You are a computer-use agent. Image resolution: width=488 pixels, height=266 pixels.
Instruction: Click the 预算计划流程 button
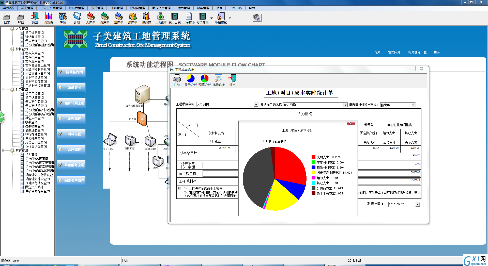click(x=71, y=103)
